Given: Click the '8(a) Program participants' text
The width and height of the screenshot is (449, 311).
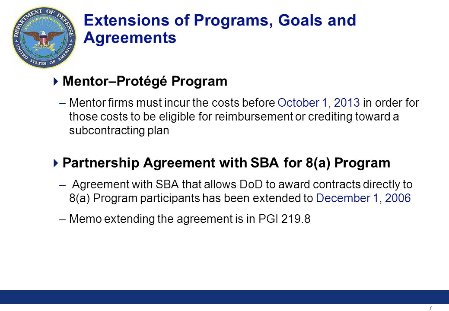Looking at the screenshot, I should click(134, 198).
